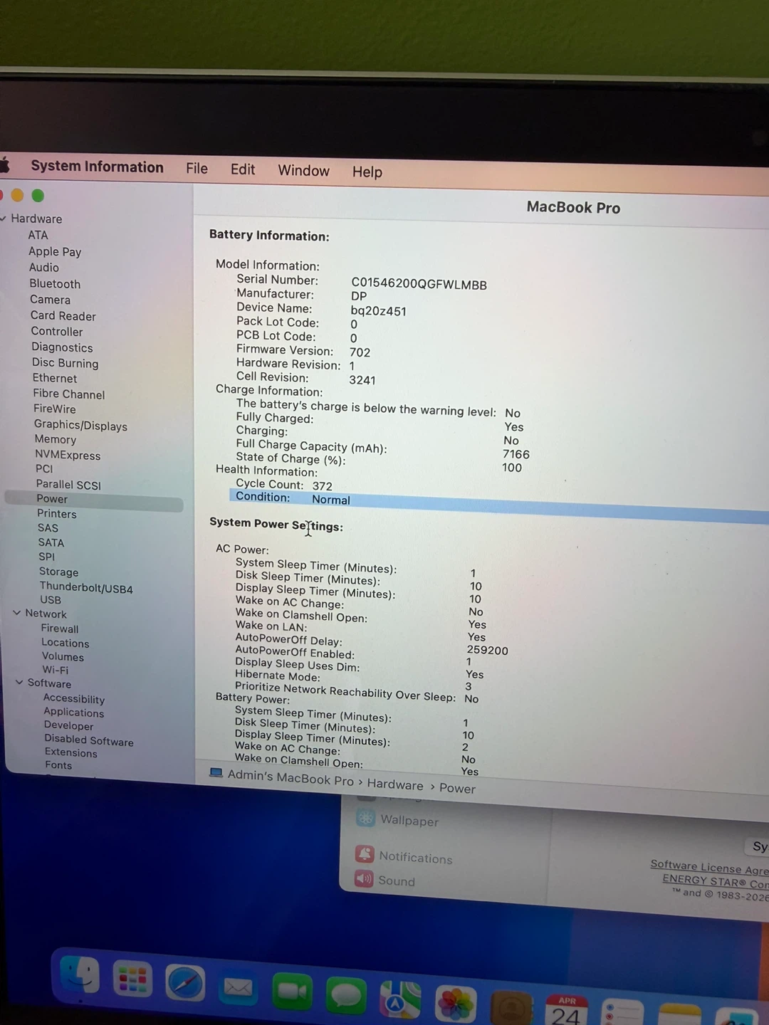The width and height of the screenshot is (769, 1025).
Task: Select Applications under Software
Action: [x=73, y=713]
